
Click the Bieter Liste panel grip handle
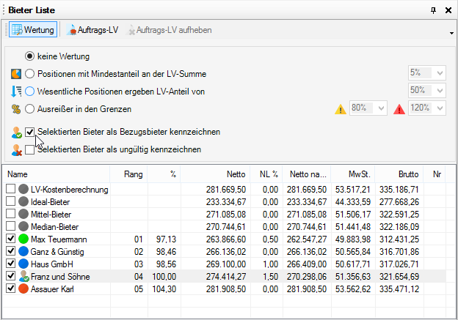point(3,10)
